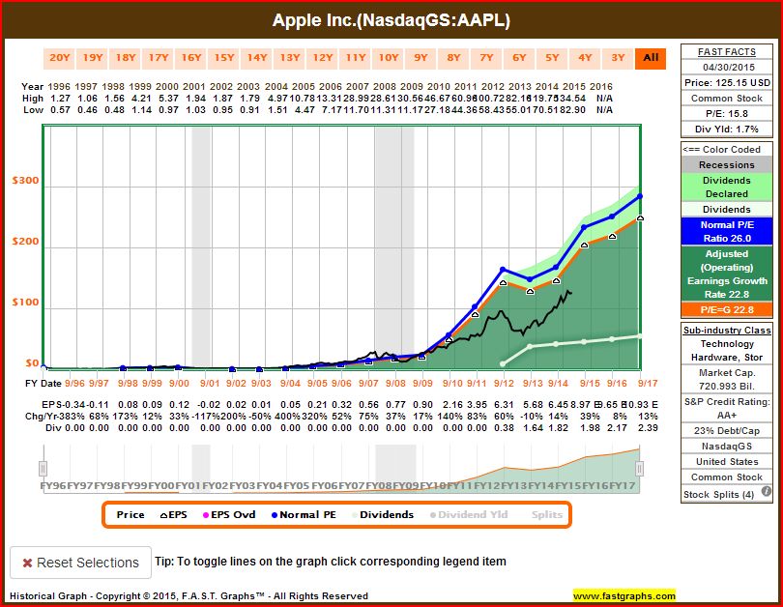The width and height of the screenshot is (783, 607).
Task: Grab the left range slider handle
Action: (43, 469)
